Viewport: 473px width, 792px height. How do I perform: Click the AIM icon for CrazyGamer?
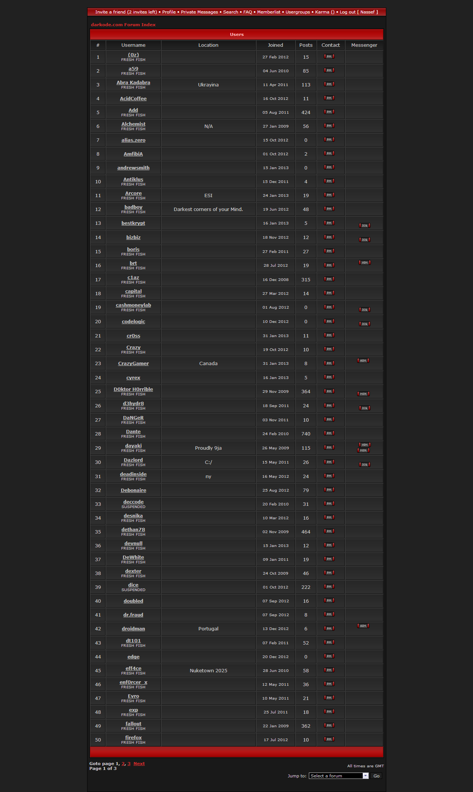click(363, 361)
